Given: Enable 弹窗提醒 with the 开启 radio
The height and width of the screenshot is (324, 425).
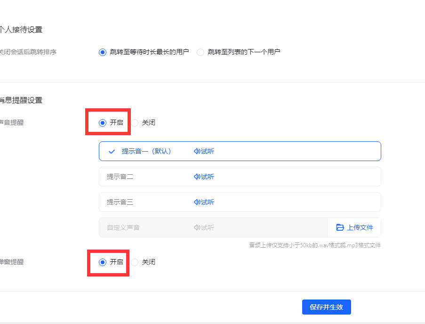Looking at the screenshot, I should tap(103, 262).
